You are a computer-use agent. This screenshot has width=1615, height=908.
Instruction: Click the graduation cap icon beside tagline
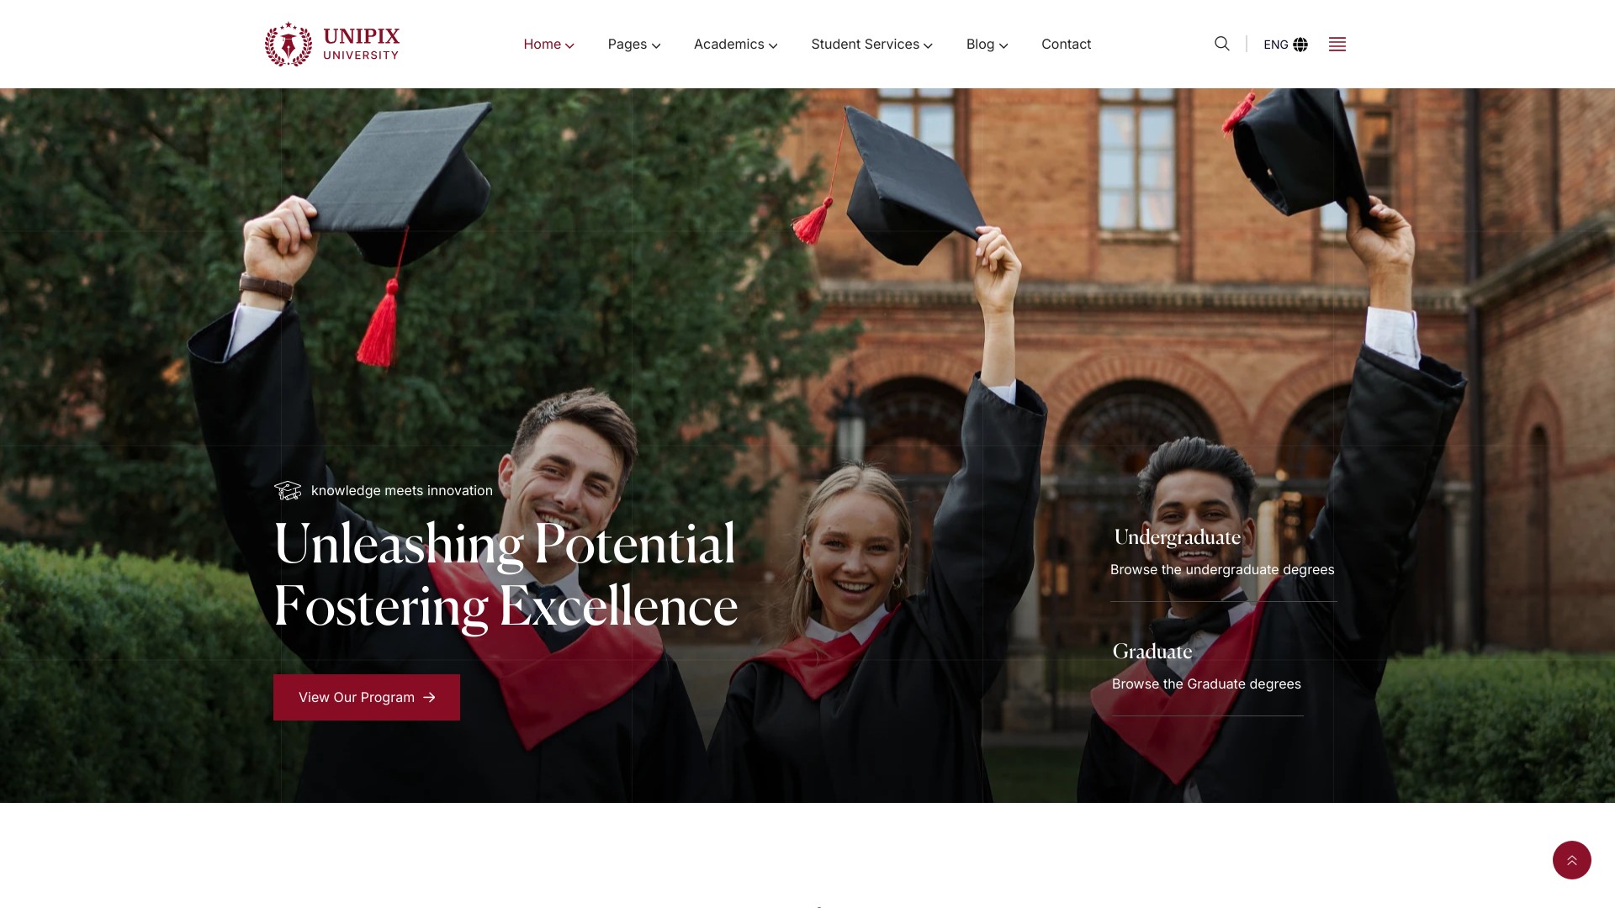288,490
